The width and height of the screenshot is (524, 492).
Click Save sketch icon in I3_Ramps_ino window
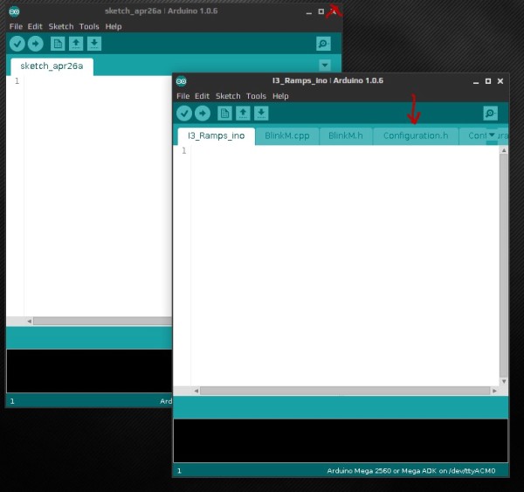[x=261, y=114]
